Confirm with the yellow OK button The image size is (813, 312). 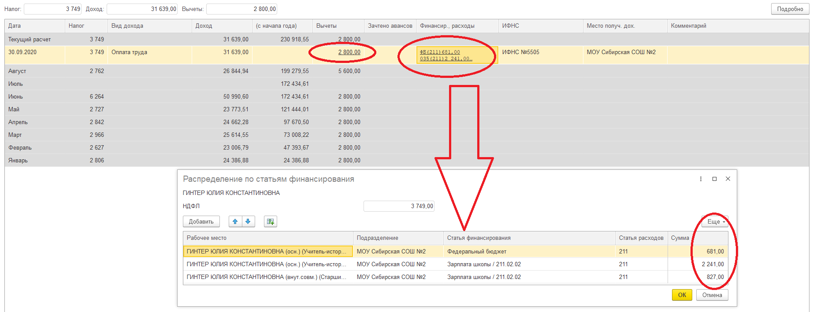[x=682, y=295]
